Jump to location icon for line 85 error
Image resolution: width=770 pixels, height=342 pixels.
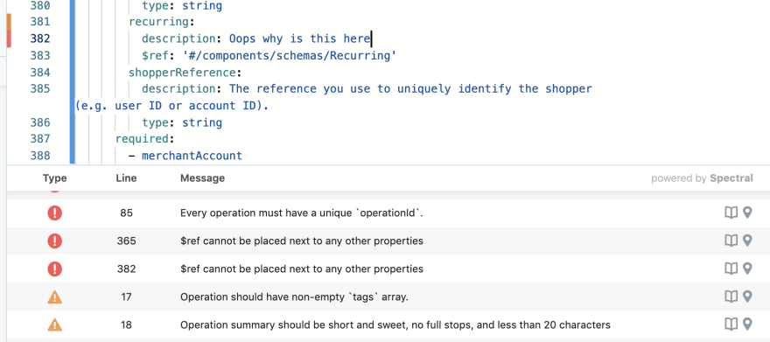coord(747,213)
